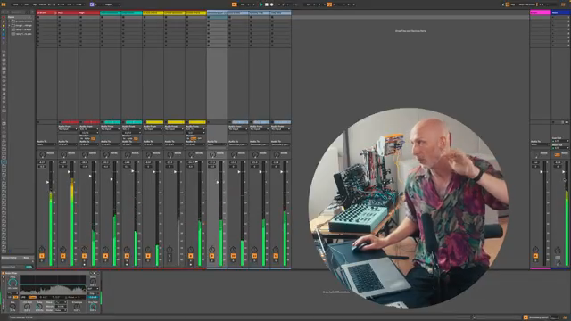Open Audio From dropdown on sixth track
Image resolution: width=571 pixels, height=321 pixels.
click(153, 129)
